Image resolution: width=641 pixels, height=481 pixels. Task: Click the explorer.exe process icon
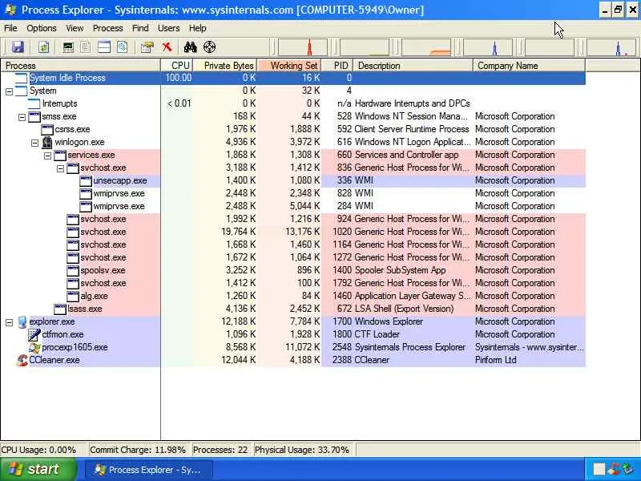pyautogui.click(x=22, y=322)
